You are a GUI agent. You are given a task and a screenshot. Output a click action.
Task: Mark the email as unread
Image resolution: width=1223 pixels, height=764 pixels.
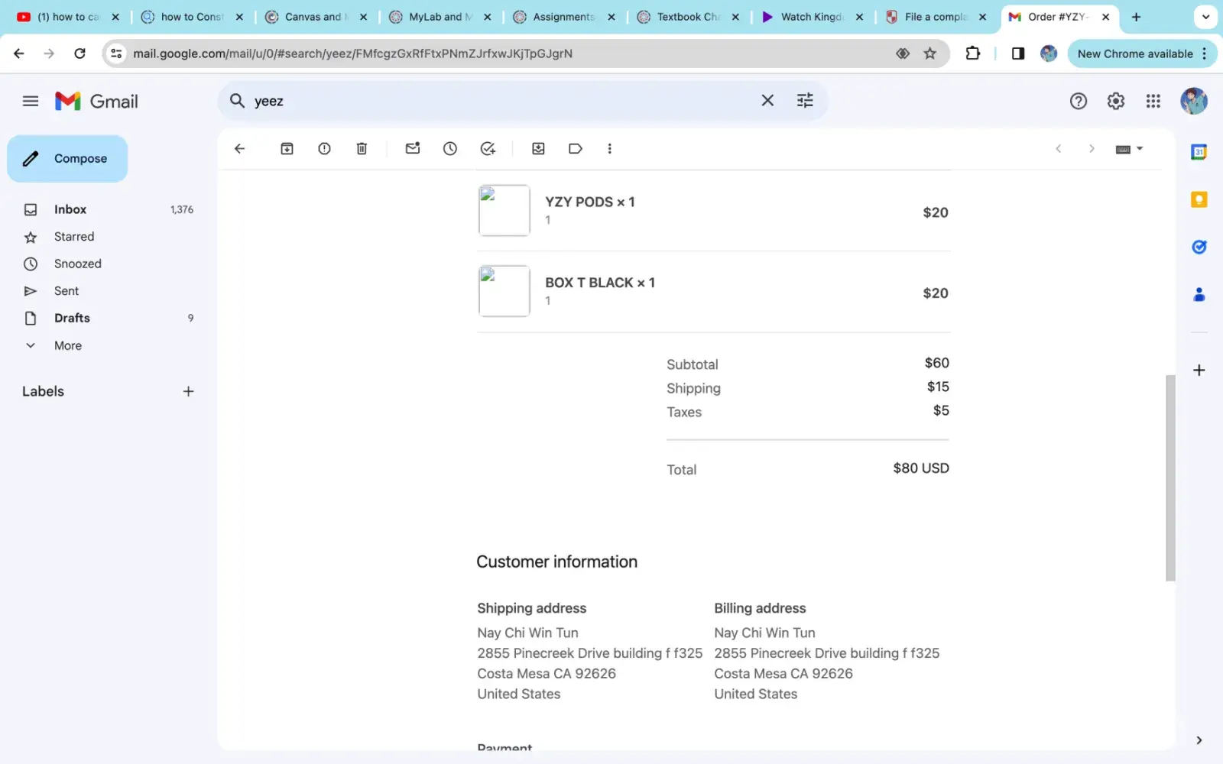pyautogui.click(x=413, y=149)
